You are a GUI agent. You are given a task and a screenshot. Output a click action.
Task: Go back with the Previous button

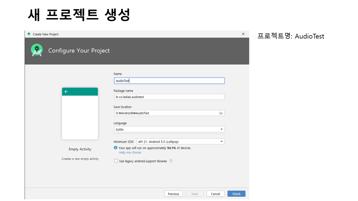click(173, 194)
